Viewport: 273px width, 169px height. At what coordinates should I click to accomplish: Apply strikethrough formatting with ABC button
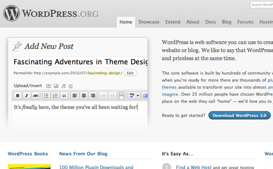coord(35,95)
